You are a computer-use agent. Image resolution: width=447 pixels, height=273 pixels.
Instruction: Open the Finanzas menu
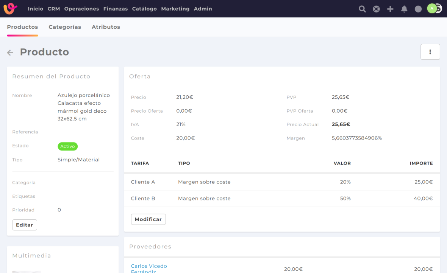pyautogui.click(x=115, y=9)
